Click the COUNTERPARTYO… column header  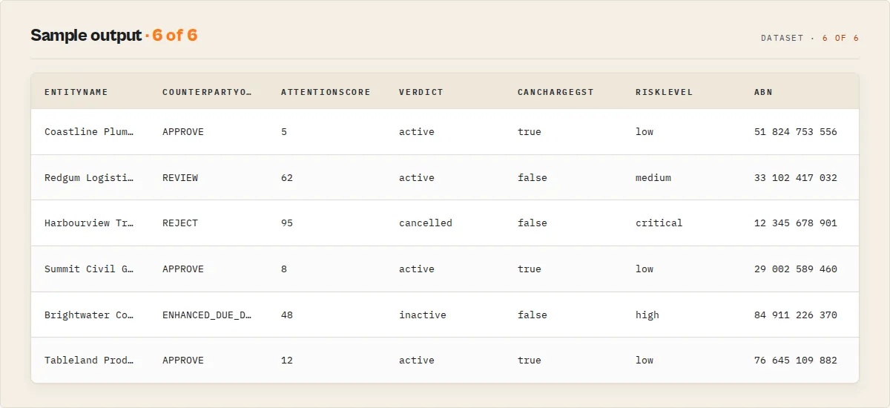click(207, 92)
